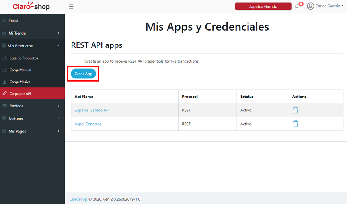Toggle the hamburger sidebar menu
Screen dimensions: 347x204
coord(71,7)
